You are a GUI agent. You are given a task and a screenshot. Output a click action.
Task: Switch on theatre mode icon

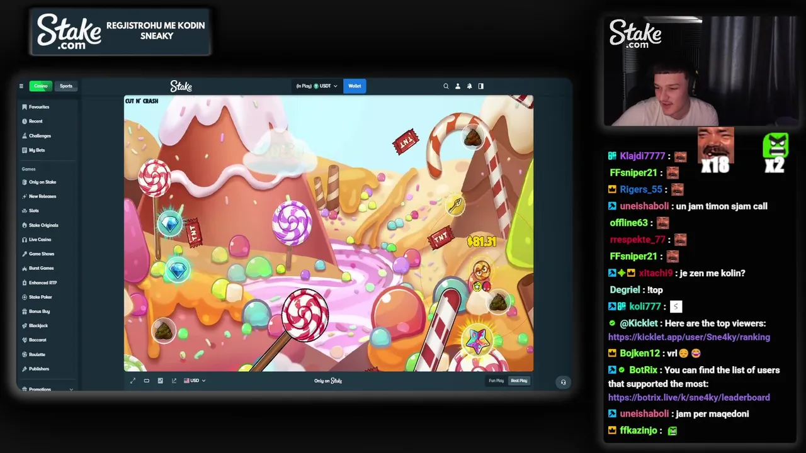point(147,381)
